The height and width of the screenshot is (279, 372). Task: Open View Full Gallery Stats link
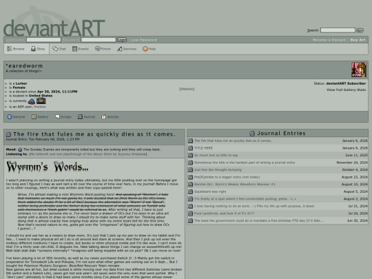point(346,90)
